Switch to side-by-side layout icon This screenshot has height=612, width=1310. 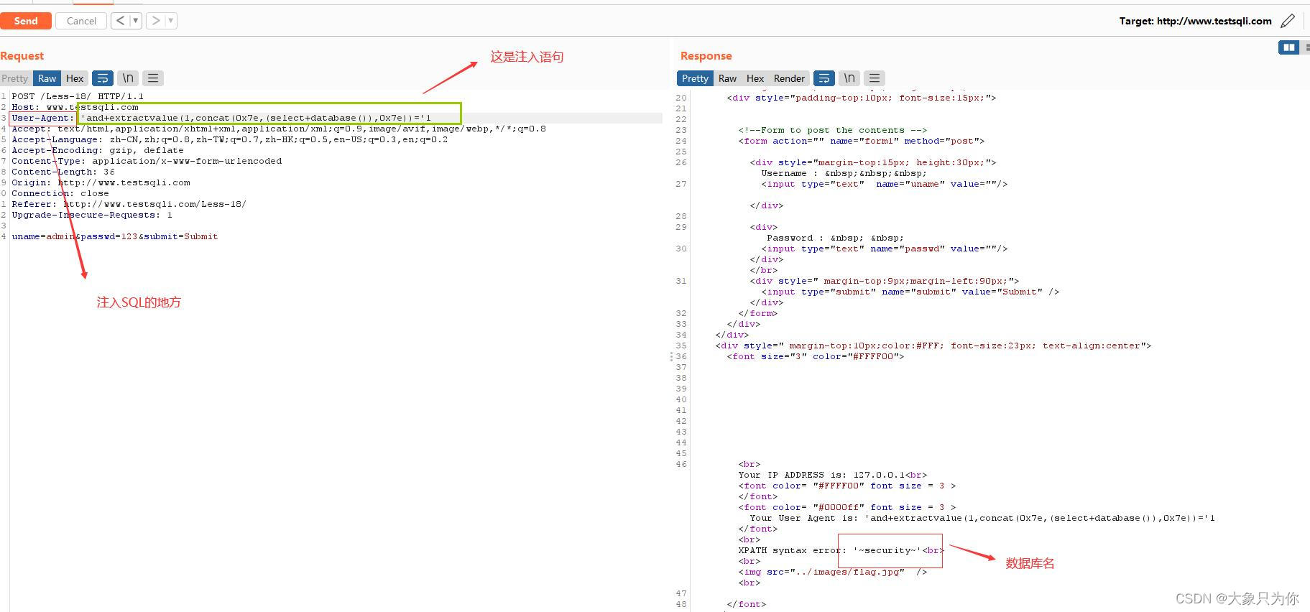coord(1289,47)
